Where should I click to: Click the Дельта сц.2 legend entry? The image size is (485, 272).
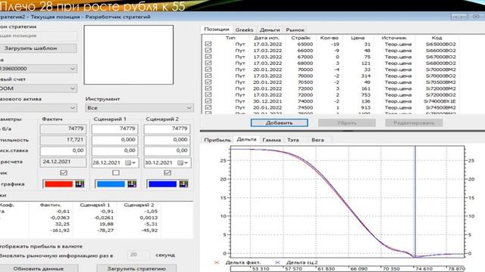click(302, 262)
